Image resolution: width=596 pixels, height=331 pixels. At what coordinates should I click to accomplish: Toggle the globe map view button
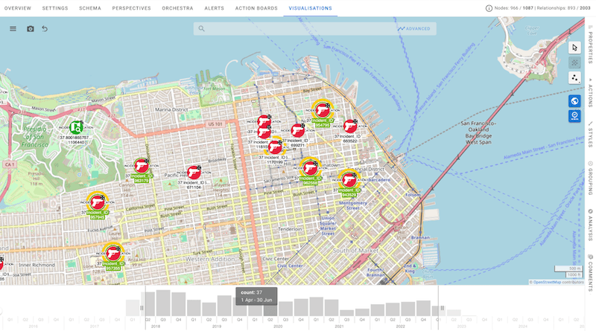point(574,101)
